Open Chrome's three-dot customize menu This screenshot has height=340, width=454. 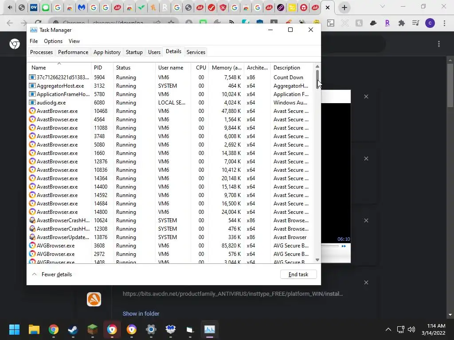tap(444, 23)
